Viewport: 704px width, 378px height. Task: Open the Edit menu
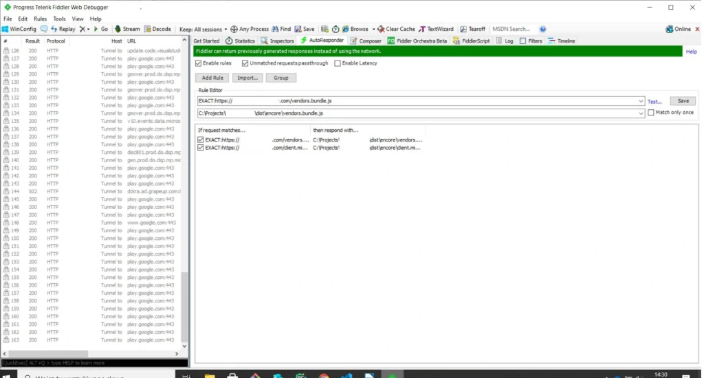coord(23,19)
